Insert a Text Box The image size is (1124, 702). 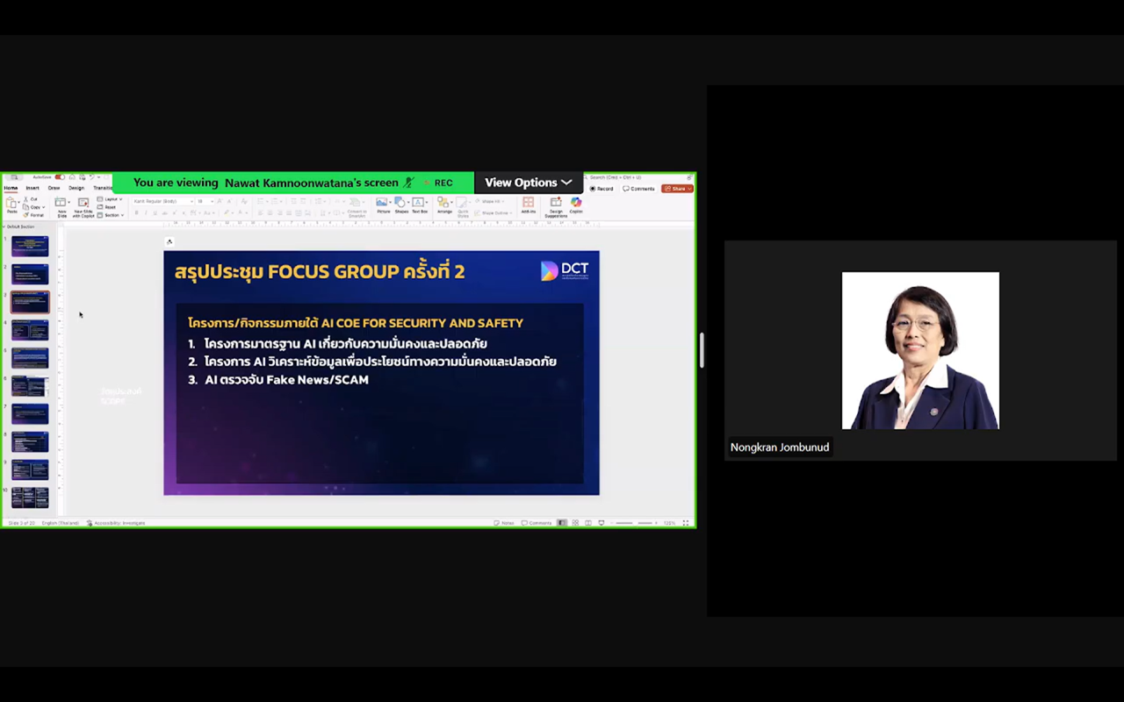coord(420,206)
